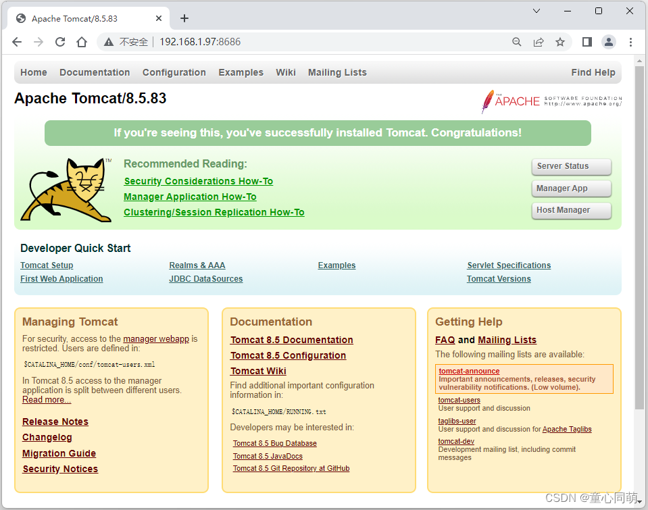Click the not-secure warning icon
The height and width of the screenshot is (510, 648).
tap(109, 42)
